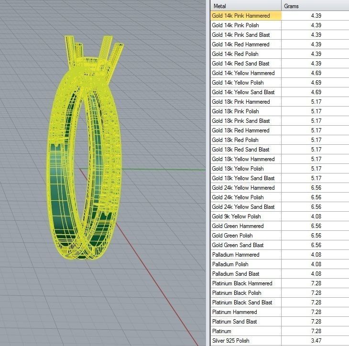The height and width of the screenshot is (346, 349).
Task: Select the Platinium Black Polish row
Action: pyautogui.click(x=280, y=293)
